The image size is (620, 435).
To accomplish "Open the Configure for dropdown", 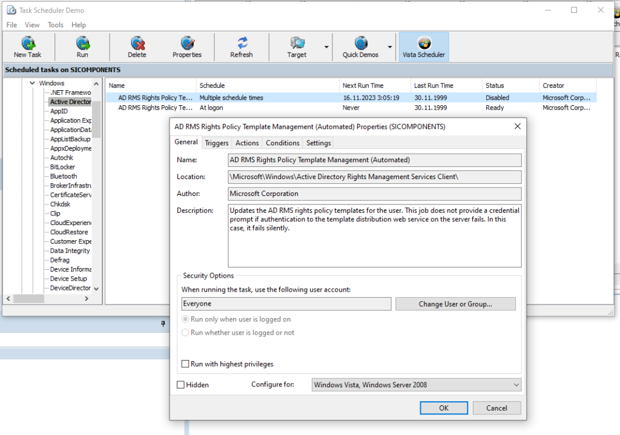I will pyautogui.click(x=516, y=385).
